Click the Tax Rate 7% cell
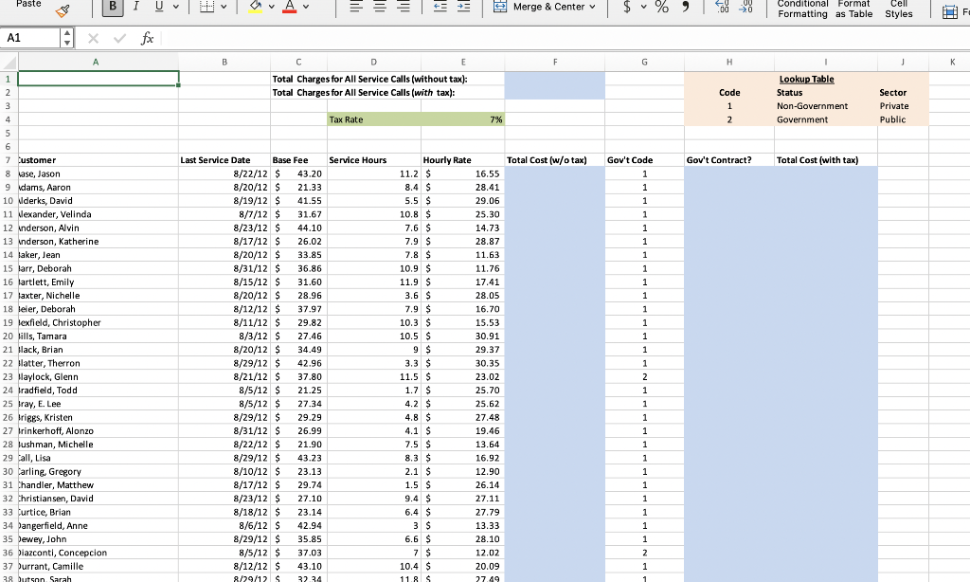 click(462, 119)
